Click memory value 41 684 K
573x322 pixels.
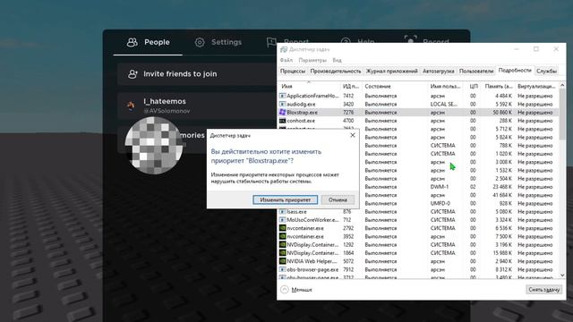pos(502,195)
